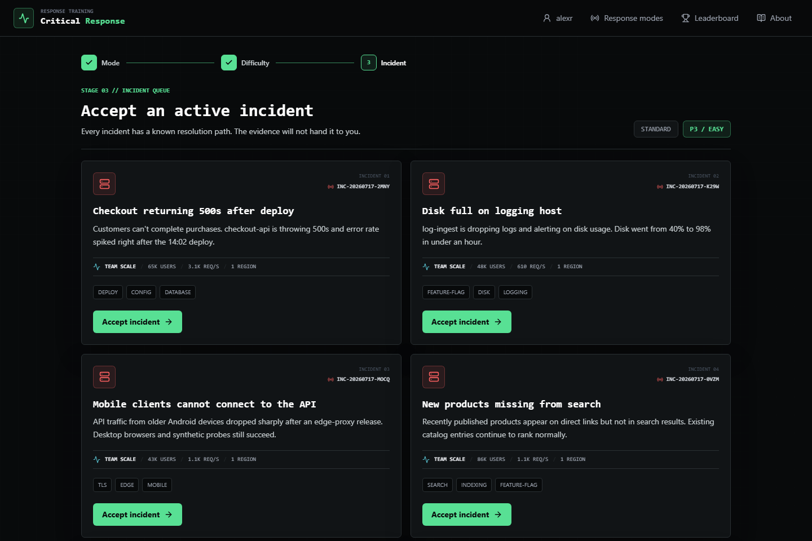
Task: Click the DATABASE tag
Action: tap(178, 292)
